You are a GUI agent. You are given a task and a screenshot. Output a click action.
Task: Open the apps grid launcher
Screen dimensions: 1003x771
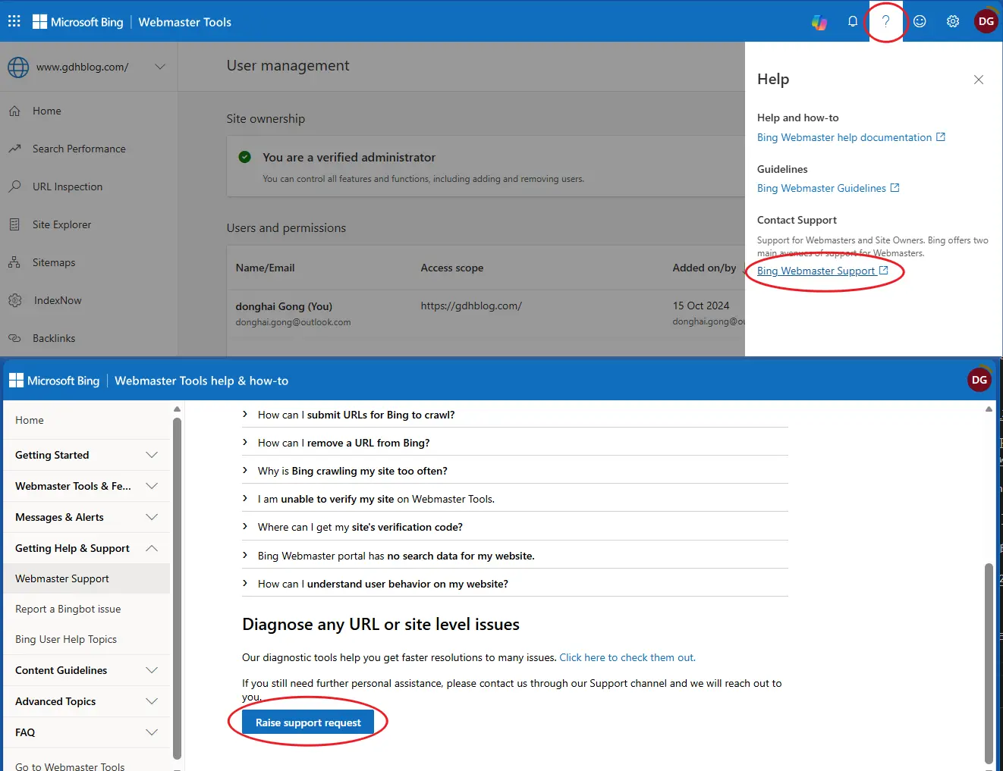tap(14, 21)
